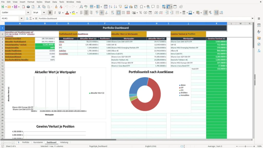The image size is (263, 148).
Task: Open the font name dropdown
Action: 28,12
